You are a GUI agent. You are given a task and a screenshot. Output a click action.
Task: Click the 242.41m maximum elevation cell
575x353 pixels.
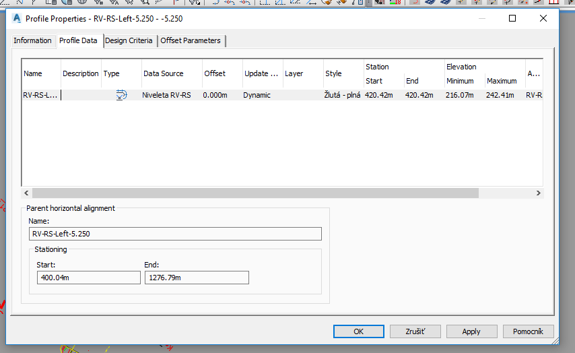(x=504, y=95)
